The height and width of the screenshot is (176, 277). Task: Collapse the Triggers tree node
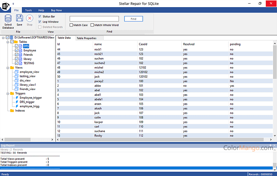point(7,94)
